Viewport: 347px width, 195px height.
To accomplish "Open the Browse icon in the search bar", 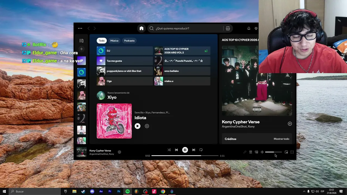I will pyautogui.click(x=228, y=28).
